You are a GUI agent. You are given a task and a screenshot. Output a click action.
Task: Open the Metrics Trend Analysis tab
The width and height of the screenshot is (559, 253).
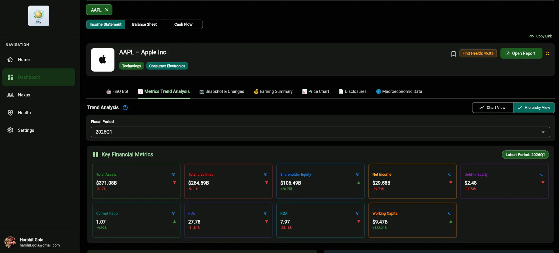click(164, 91)
